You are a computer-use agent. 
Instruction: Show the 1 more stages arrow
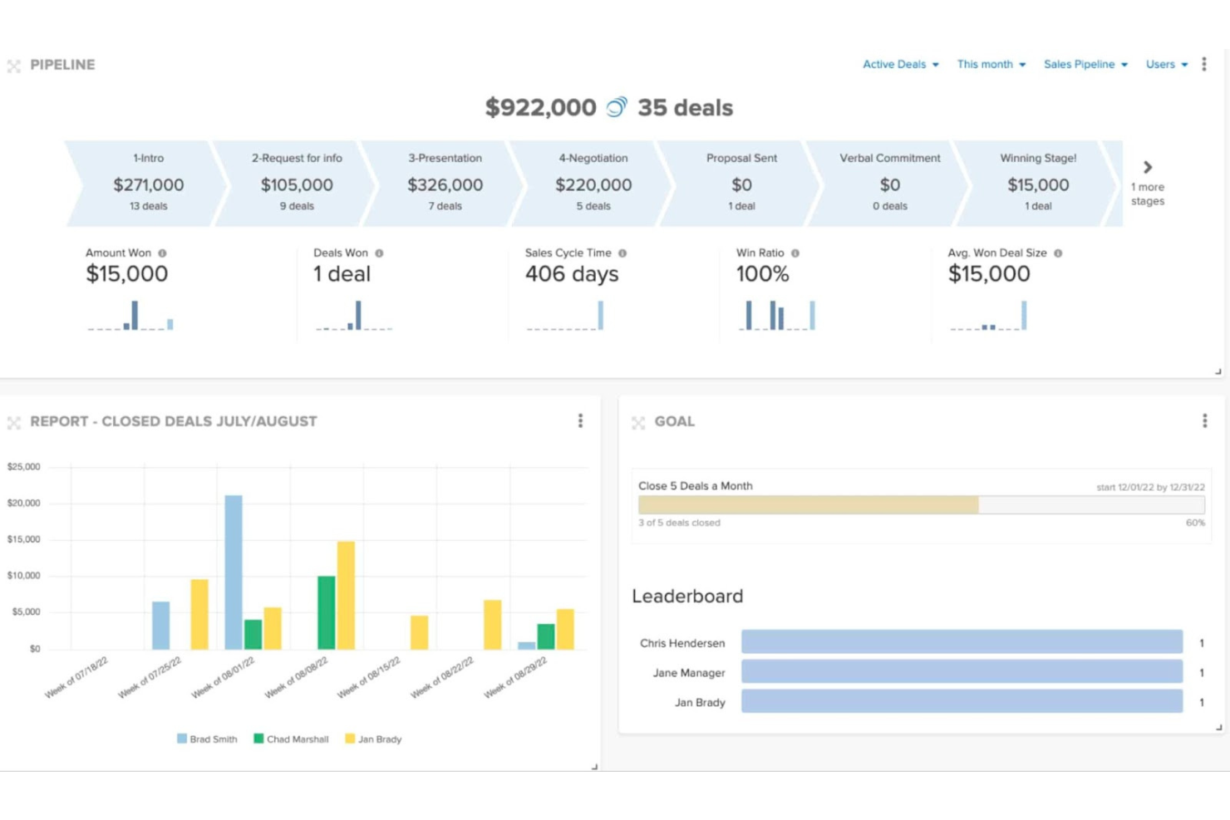tap(1148, 167)
